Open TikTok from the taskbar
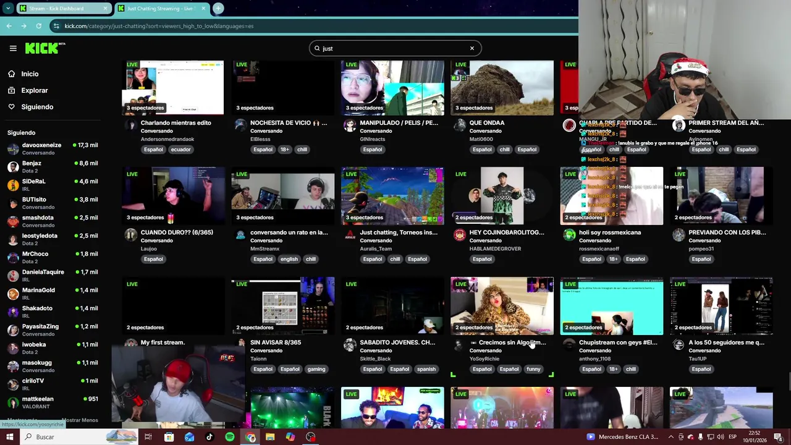This screenshot has height=445, width=791. [209, 437]
